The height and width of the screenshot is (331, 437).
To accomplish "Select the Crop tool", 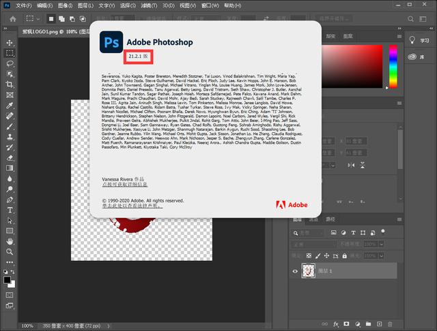I will tap(10, 84).
